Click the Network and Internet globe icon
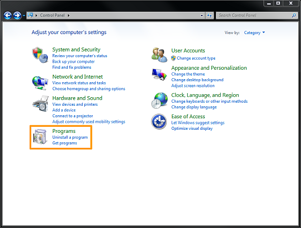The width and height of the screenshot is (301, 228). 40,83
